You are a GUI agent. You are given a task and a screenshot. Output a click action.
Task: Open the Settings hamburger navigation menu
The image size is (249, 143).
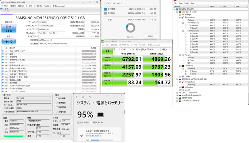tap(83, 97)
